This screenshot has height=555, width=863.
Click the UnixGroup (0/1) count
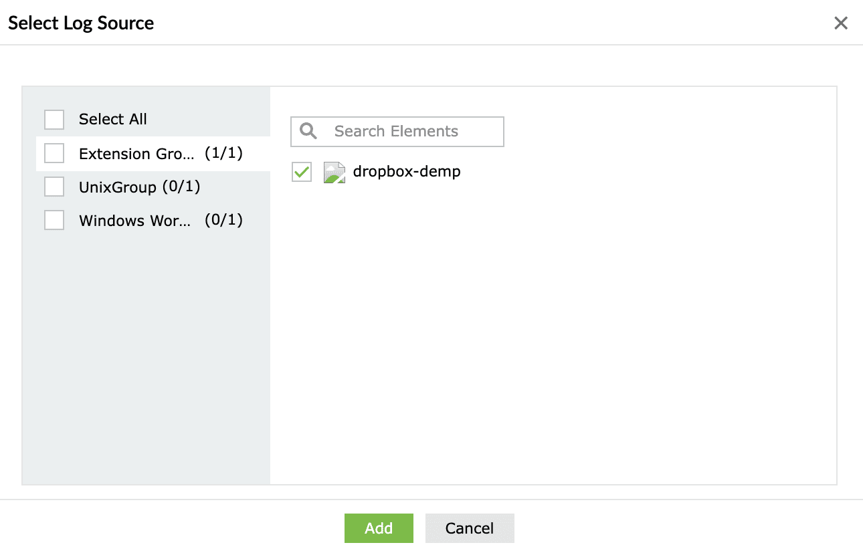(x=181, y=187)
